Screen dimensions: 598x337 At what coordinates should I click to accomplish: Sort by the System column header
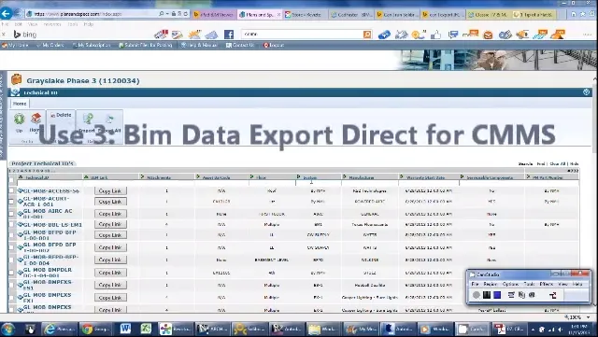[x=309, y=177]
